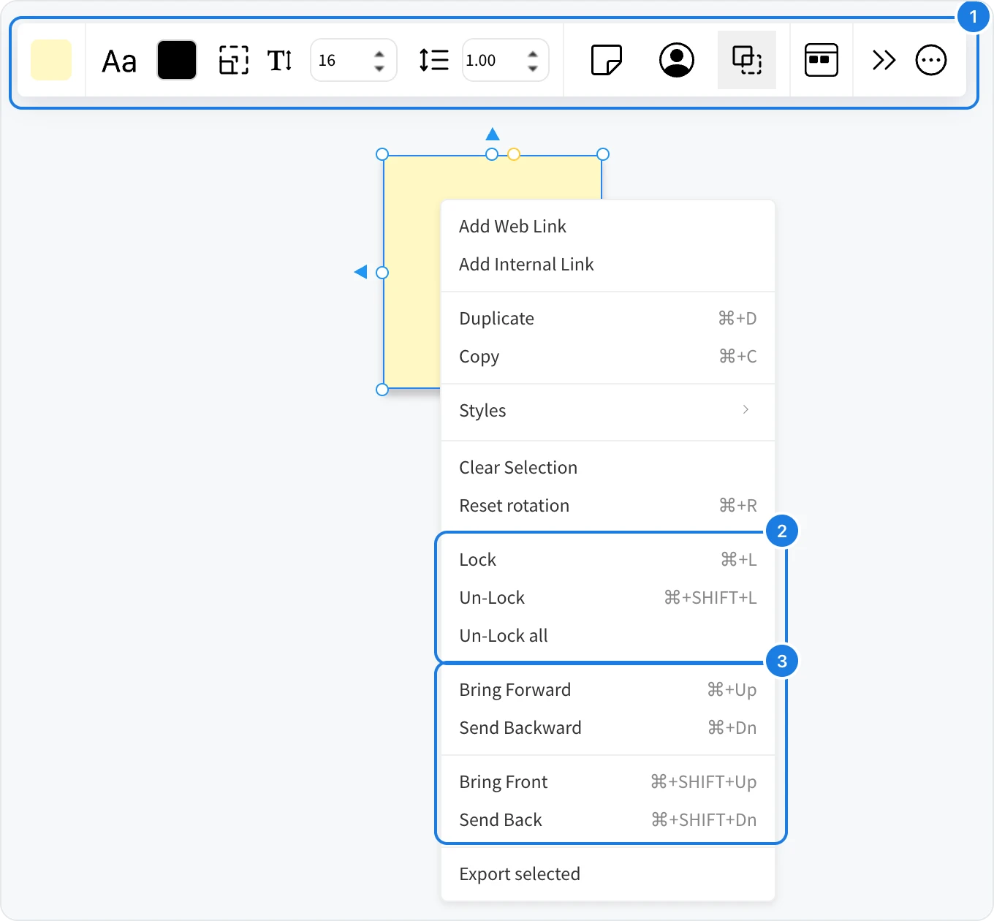
Task: Decrease font size with down arrow
Action: 379,67
